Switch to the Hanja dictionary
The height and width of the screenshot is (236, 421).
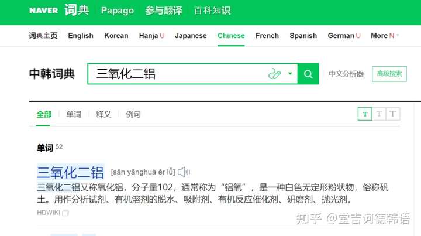click(151, 36)
